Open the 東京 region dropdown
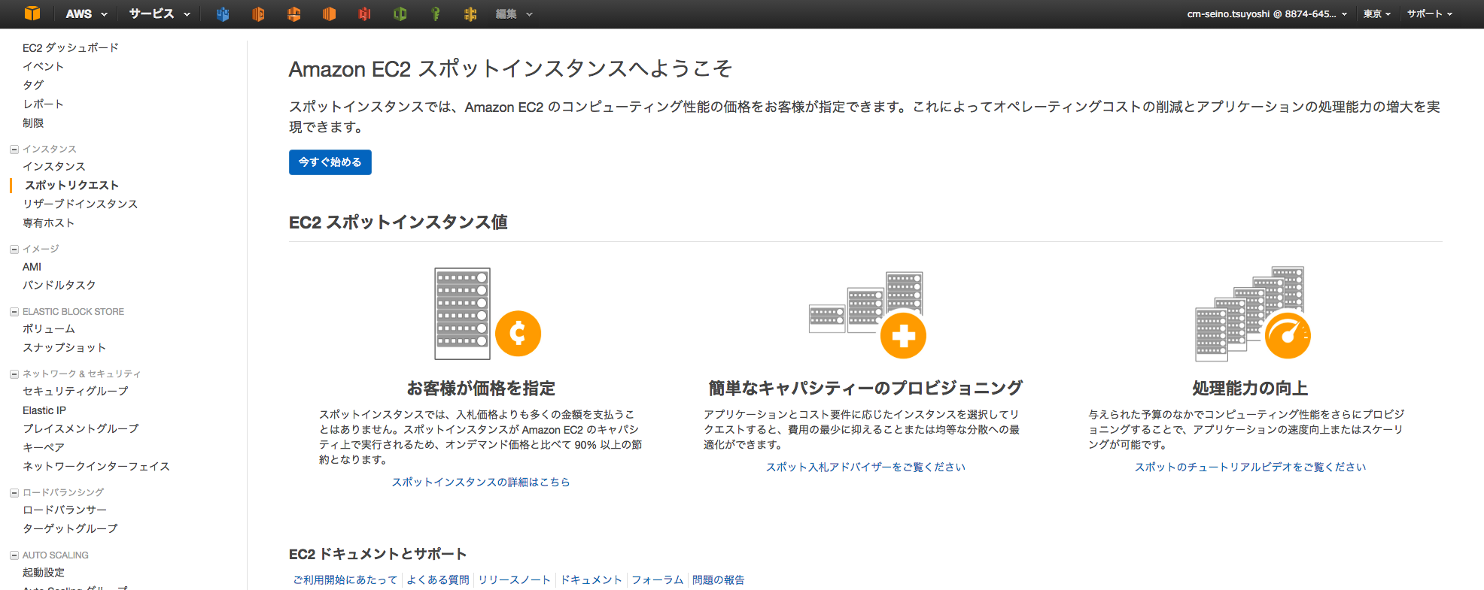The height and width of the screenshot is (590, 1484). (x=1377, y=14)
